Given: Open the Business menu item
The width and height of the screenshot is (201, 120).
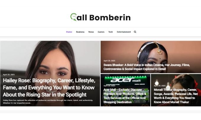Looking at the screenshot, I should click(x=80, y=32).
